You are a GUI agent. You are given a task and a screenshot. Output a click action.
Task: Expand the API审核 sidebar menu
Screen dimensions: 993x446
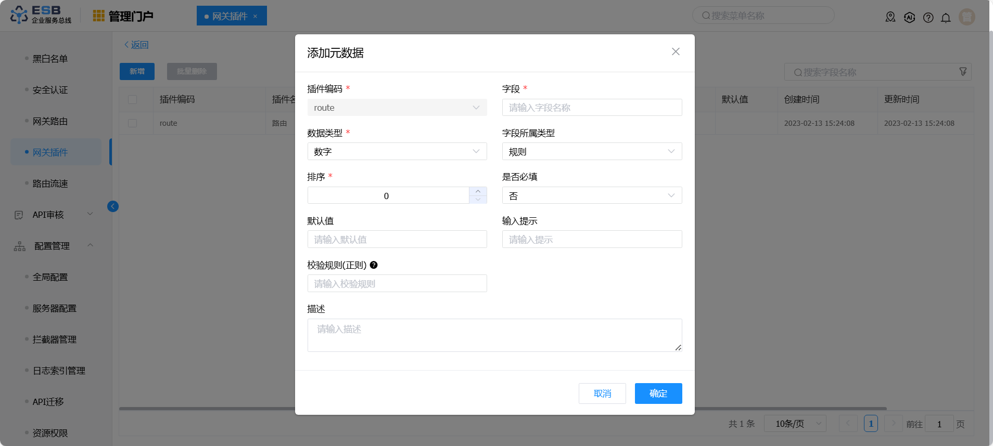tap(90, 214)
